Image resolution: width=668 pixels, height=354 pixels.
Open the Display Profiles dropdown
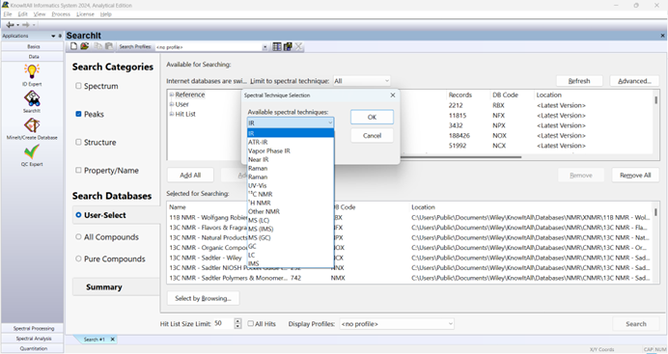click(x=397, y=324)
